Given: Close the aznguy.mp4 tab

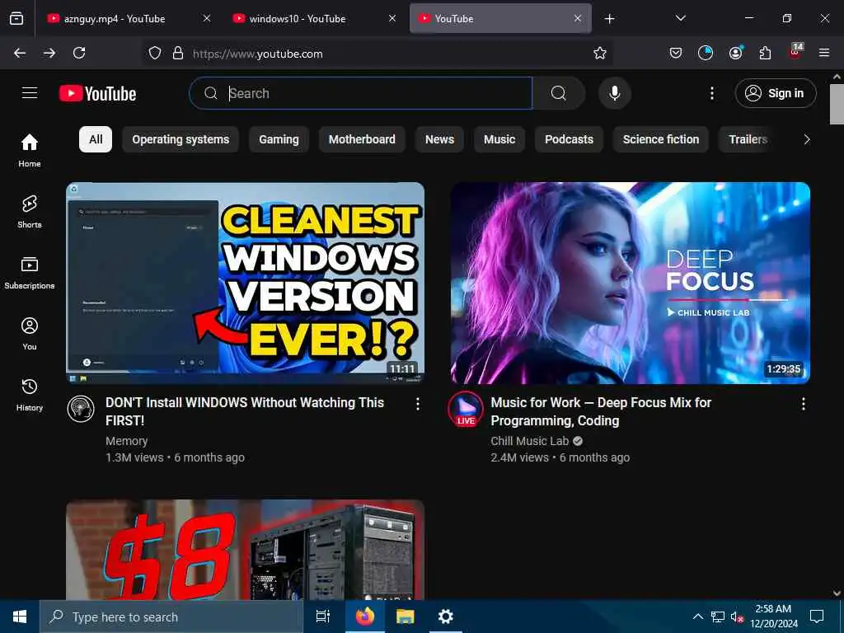Looking at the screenshot, I should pyautogui.click(x=207, y=18).
